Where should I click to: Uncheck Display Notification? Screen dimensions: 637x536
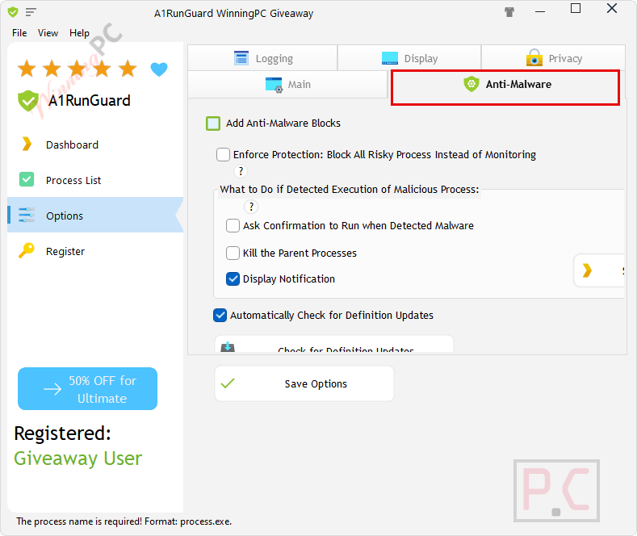pyautogui.click(x=233, y=279)
